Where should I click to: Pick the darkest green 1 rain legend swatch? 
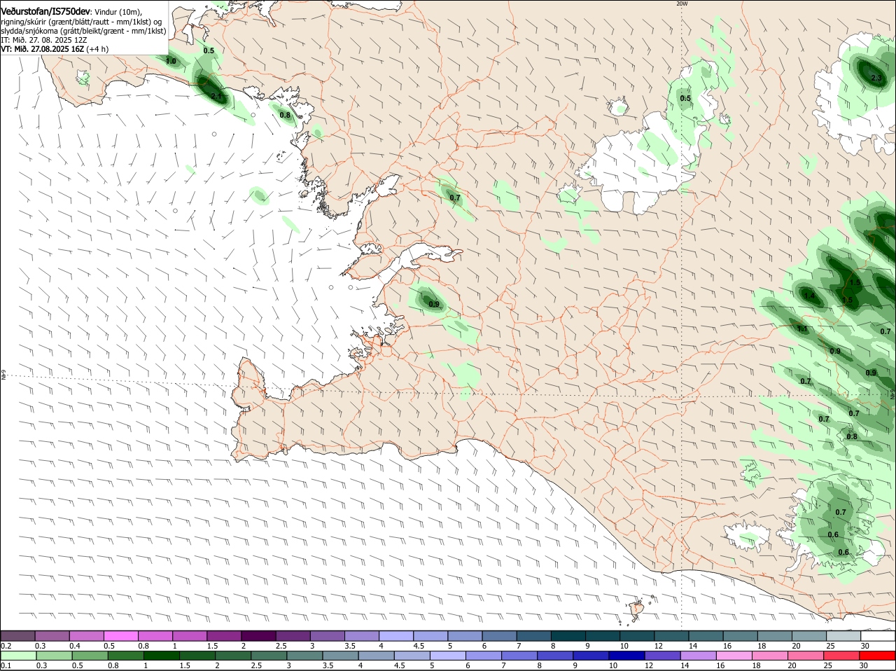(x=162, y=656)
